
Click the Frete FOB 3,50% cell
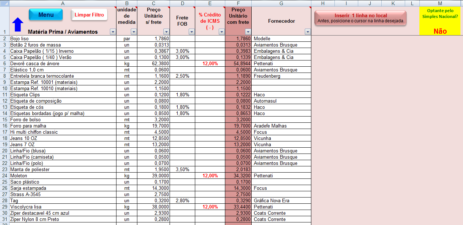(182, 169)
